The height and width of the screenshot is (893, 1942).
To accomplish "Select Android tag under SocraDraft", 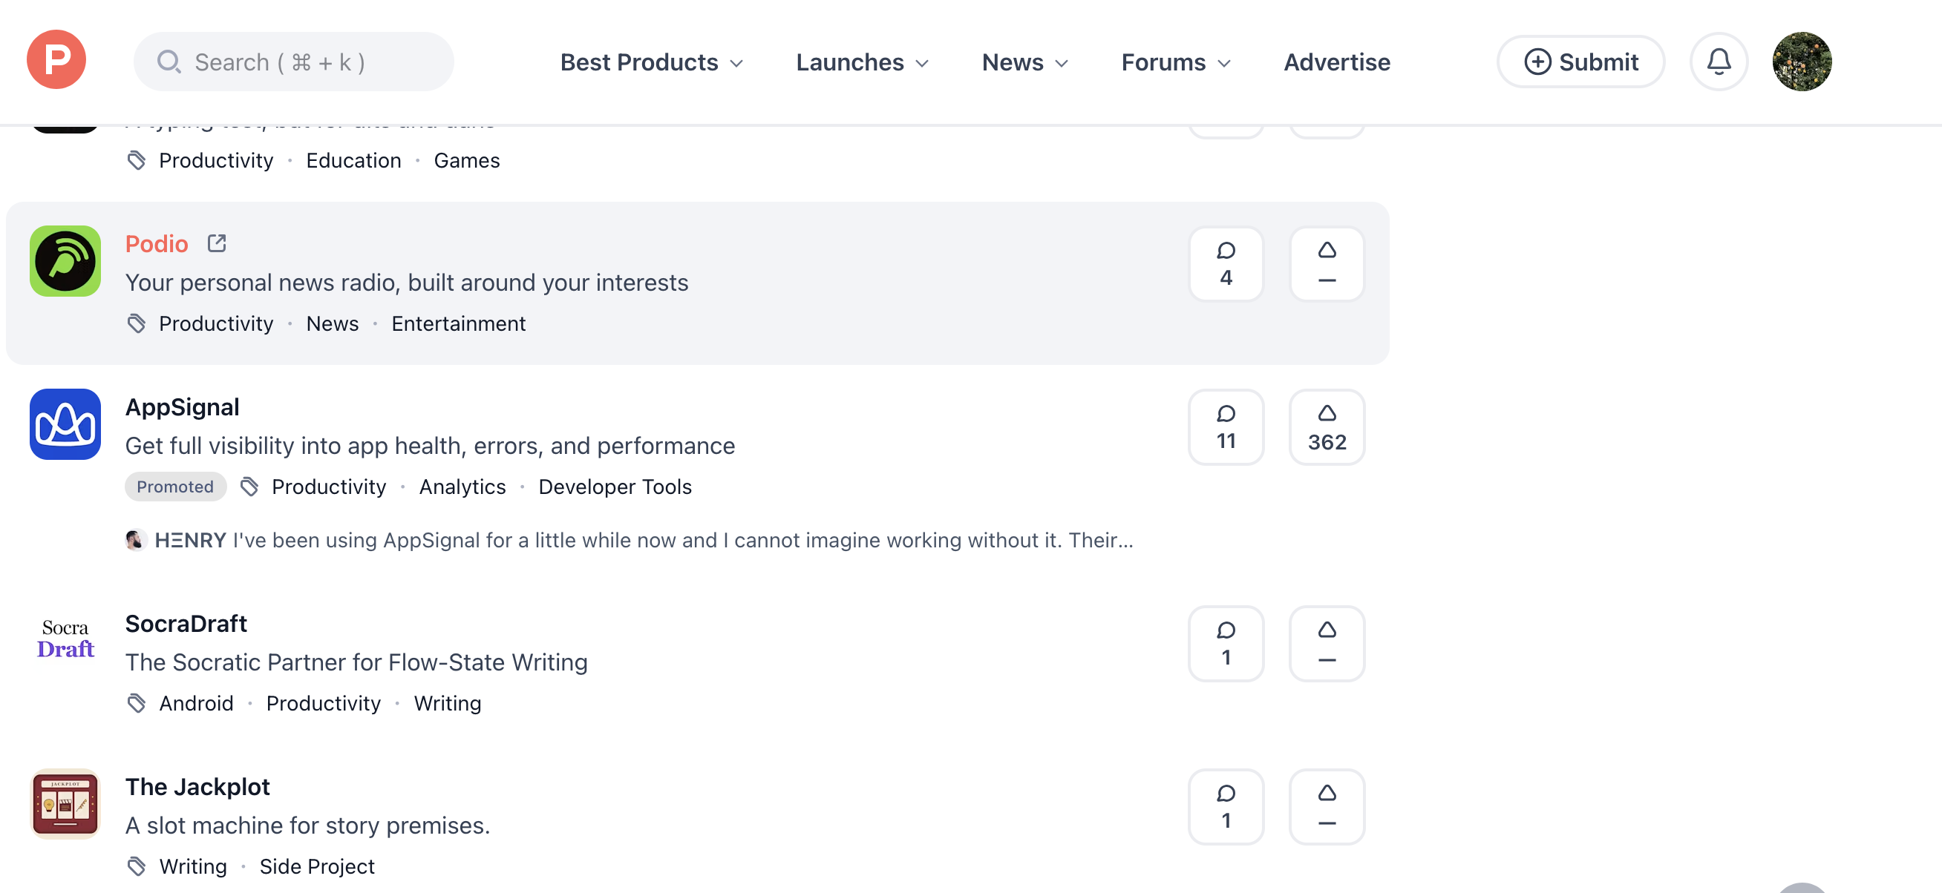I will point(196,703).
